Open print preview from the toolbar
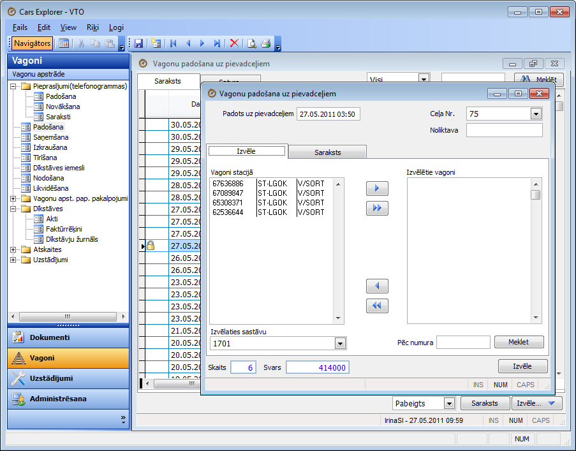 click(x=252, y=43)
